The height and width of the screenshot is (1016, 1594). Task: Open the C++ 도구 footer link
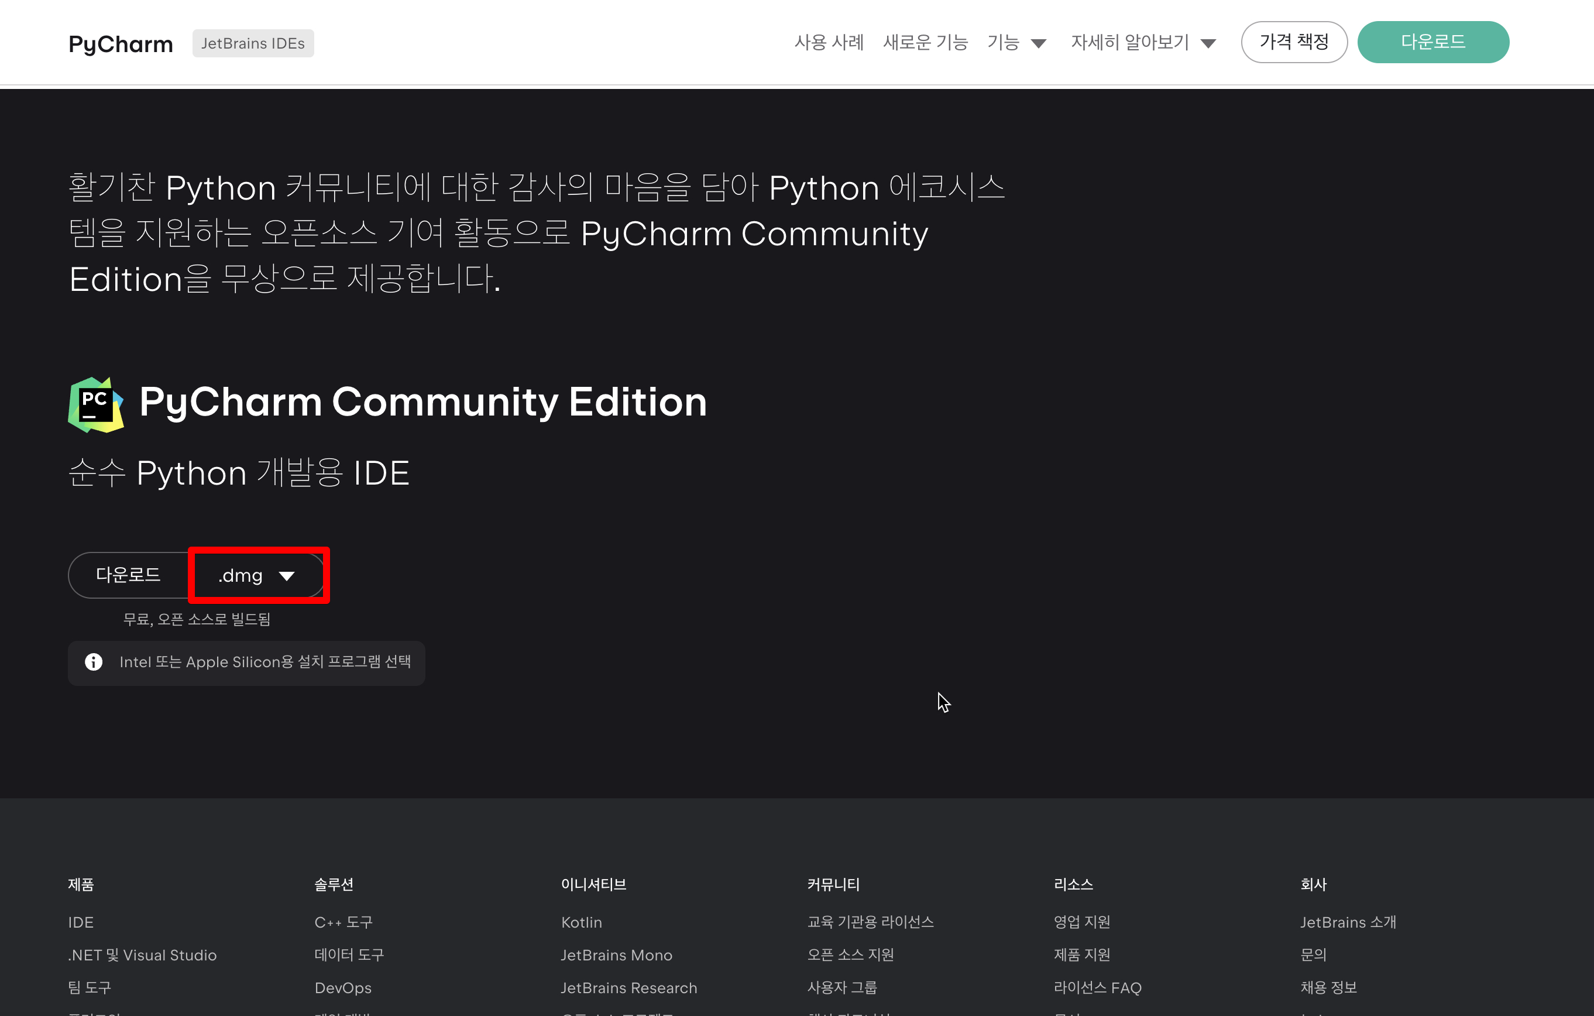point(343,922)
